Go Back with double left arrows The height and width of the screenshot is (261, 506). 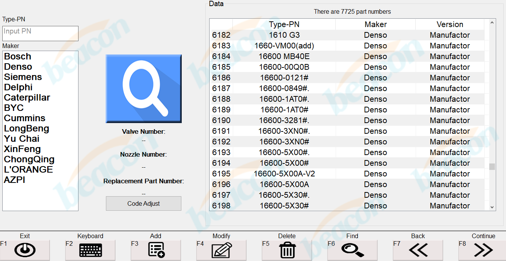[x=418, y=250]
